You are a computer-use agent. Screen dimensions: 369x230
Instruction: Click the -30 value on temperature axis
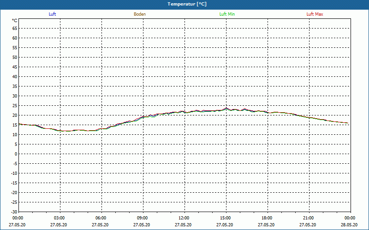tap(14, 212)
